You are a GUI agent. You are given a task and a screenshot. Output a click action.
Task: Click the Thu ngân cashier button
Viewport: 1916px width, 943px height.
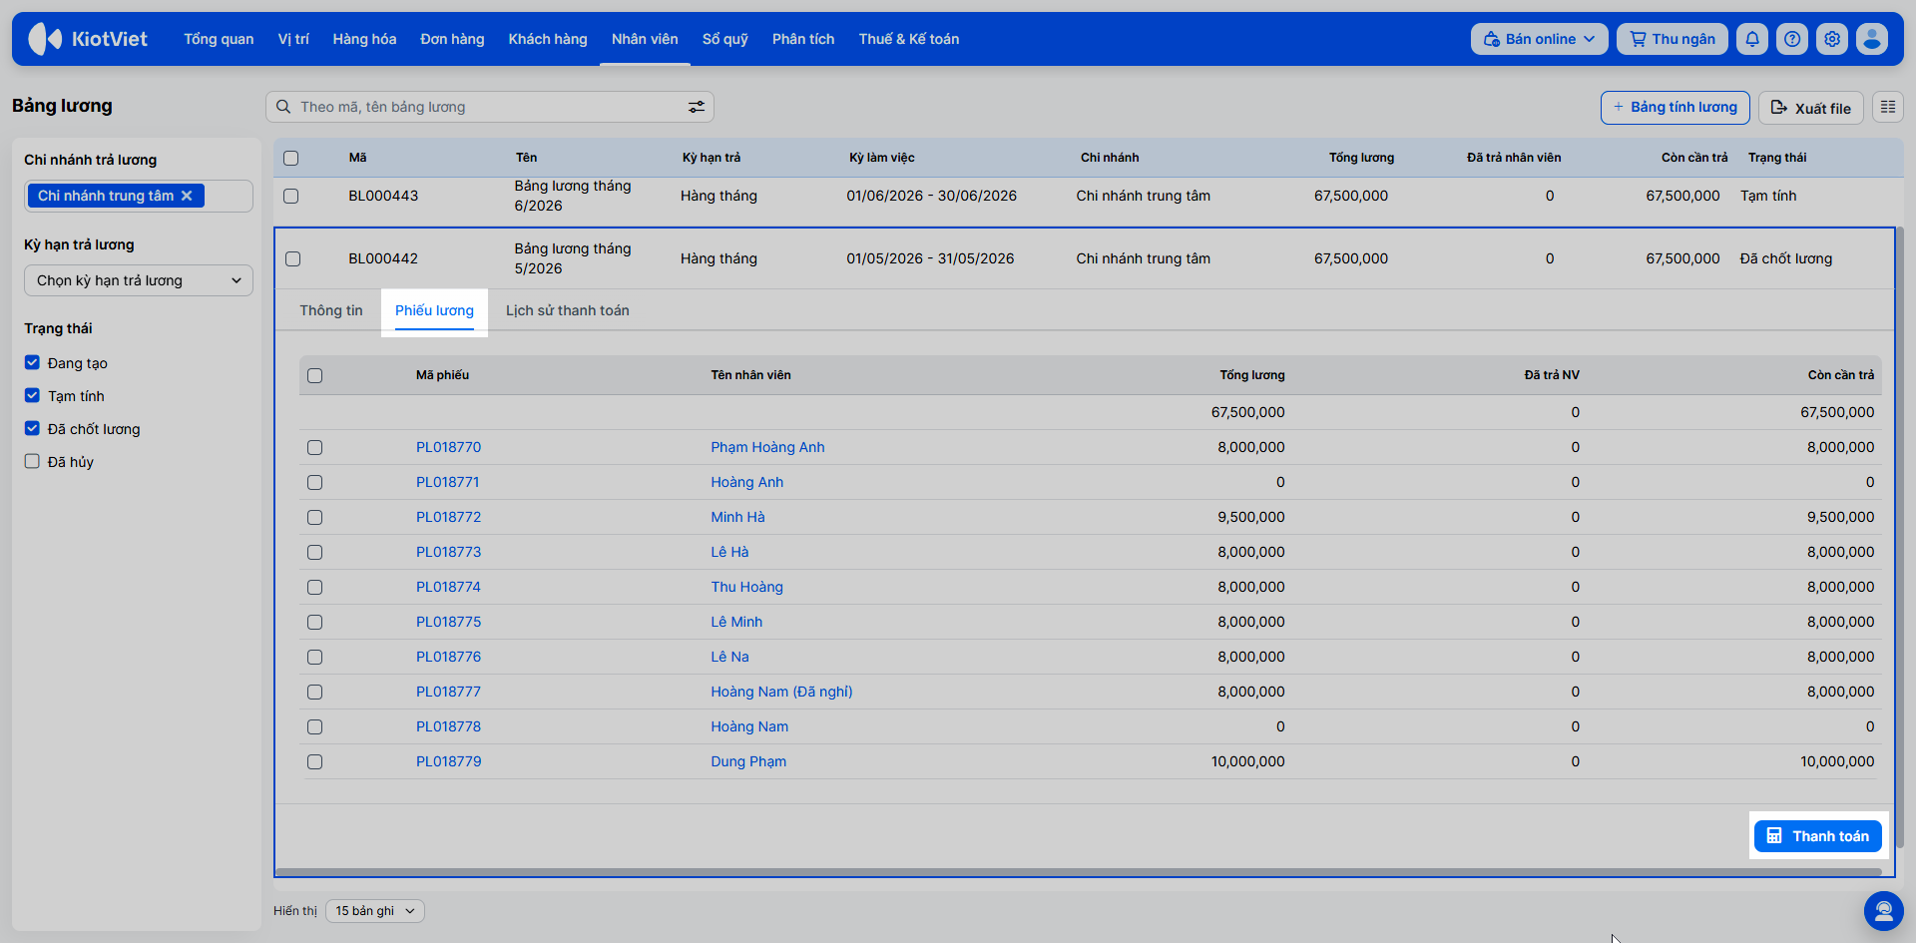coord(1673,39)
